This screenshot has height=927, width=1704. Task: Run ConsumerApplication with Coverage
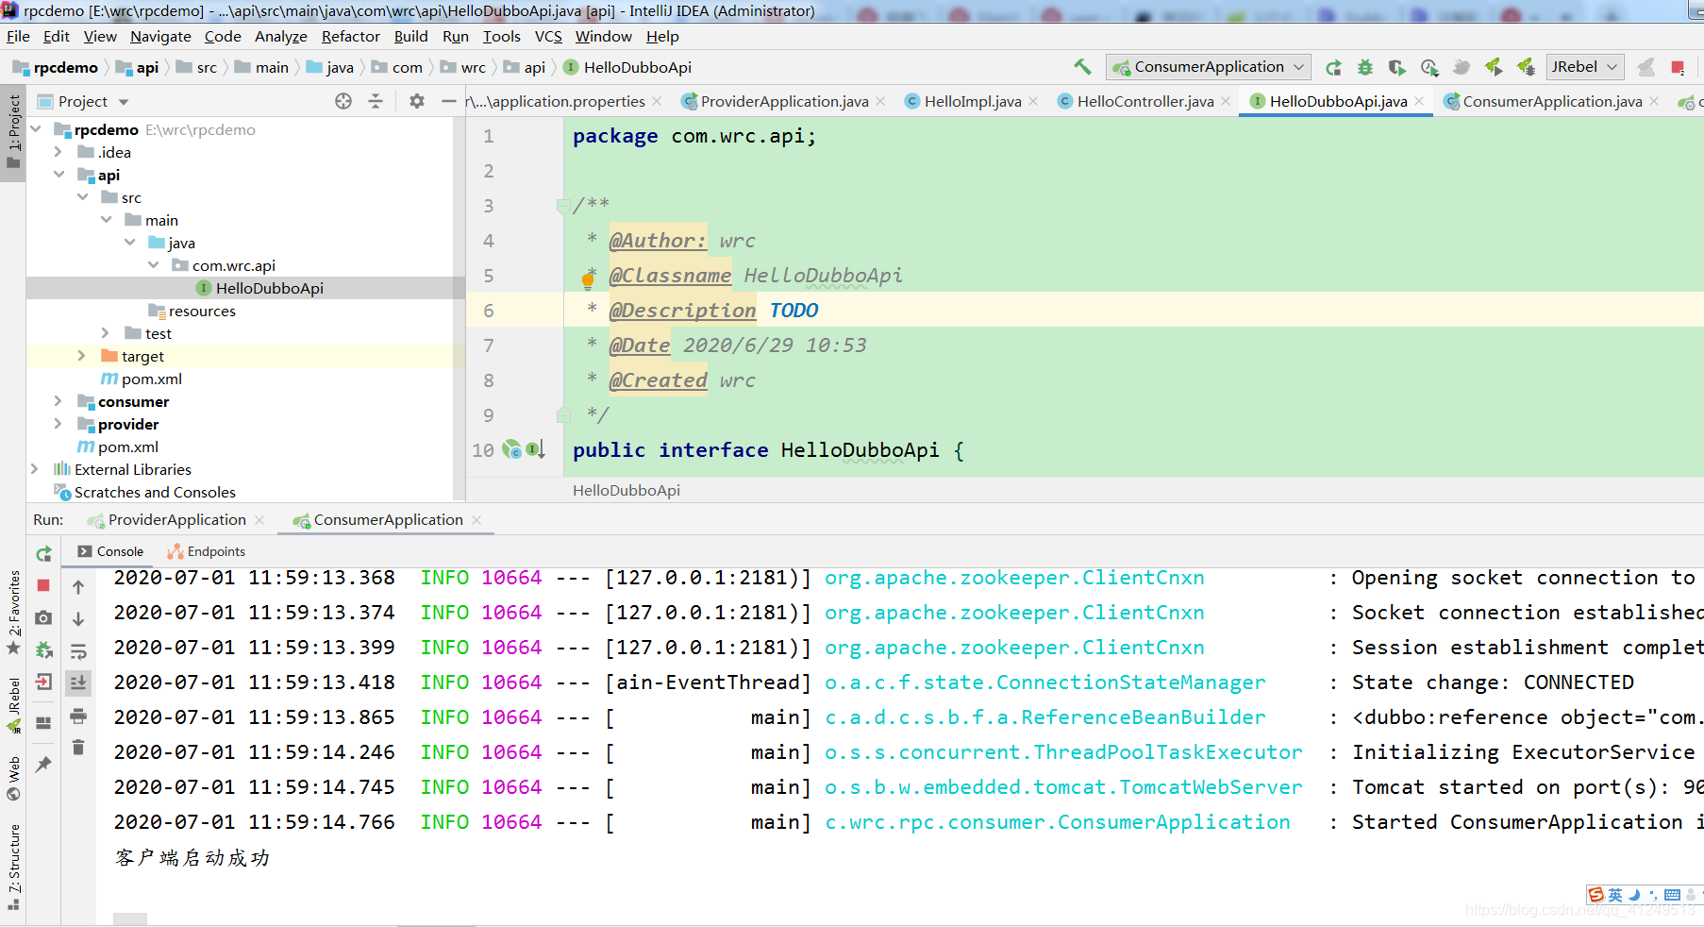coord(1396,67)
